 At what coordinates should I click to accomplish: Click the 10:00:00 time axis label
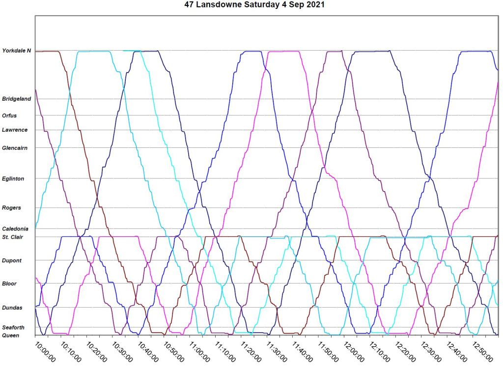click(45, 349)
